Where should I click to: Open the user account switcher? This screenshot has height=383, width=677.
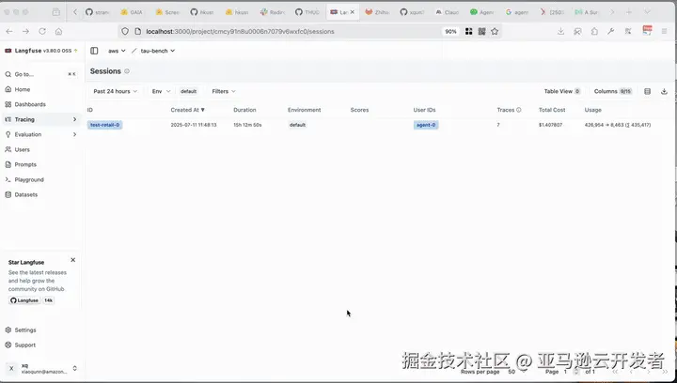point(40,368)
